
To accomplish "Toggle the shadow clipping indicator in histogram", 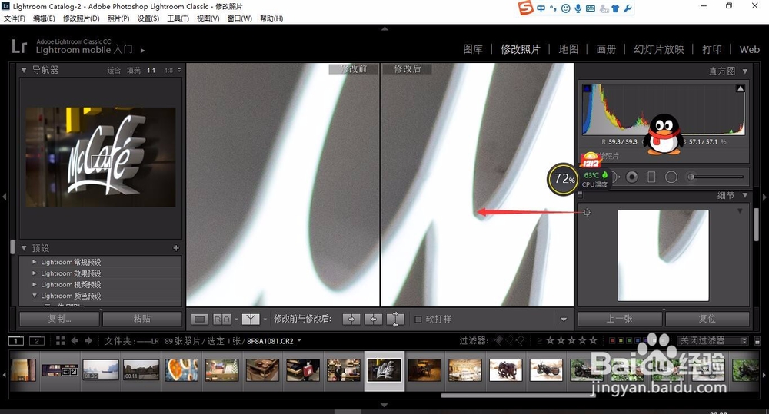I will pyautogui.click(x=587, y=88).
